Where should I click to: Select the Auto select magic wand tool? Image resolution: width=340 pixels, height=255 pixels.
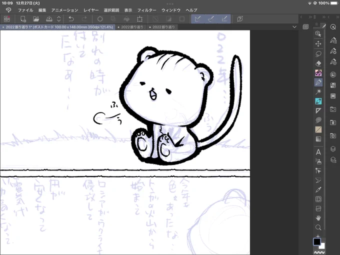coord(318,91)
